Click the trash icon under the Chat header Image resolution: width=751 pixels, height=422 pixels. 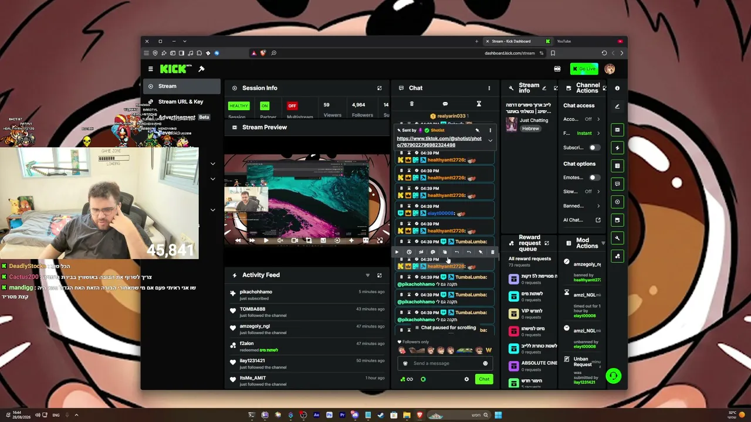pyautogui.click(x=411, y=104)
